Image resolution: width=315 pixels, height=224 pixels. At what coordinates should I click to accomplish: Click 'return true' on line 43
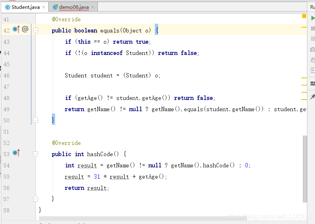click(x=131, y=42)
